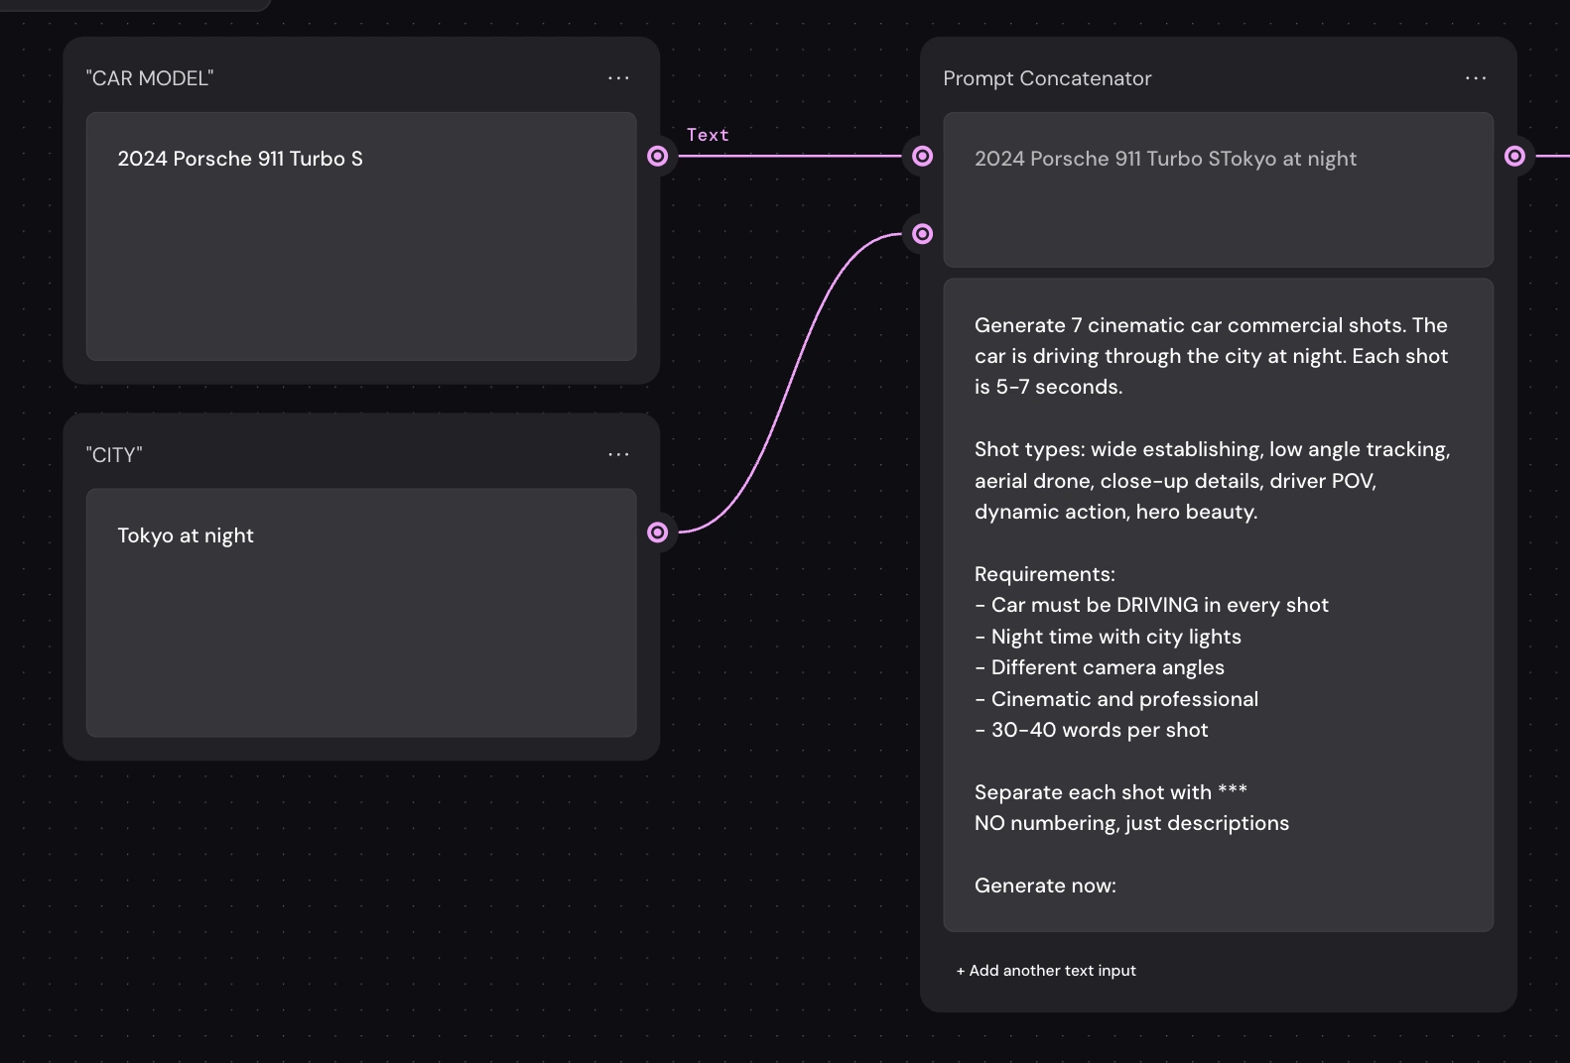Open the "CITY" node three-dots menu
The height and width of the screenshot is (1063, 1570).
click(x=618, y=454)
